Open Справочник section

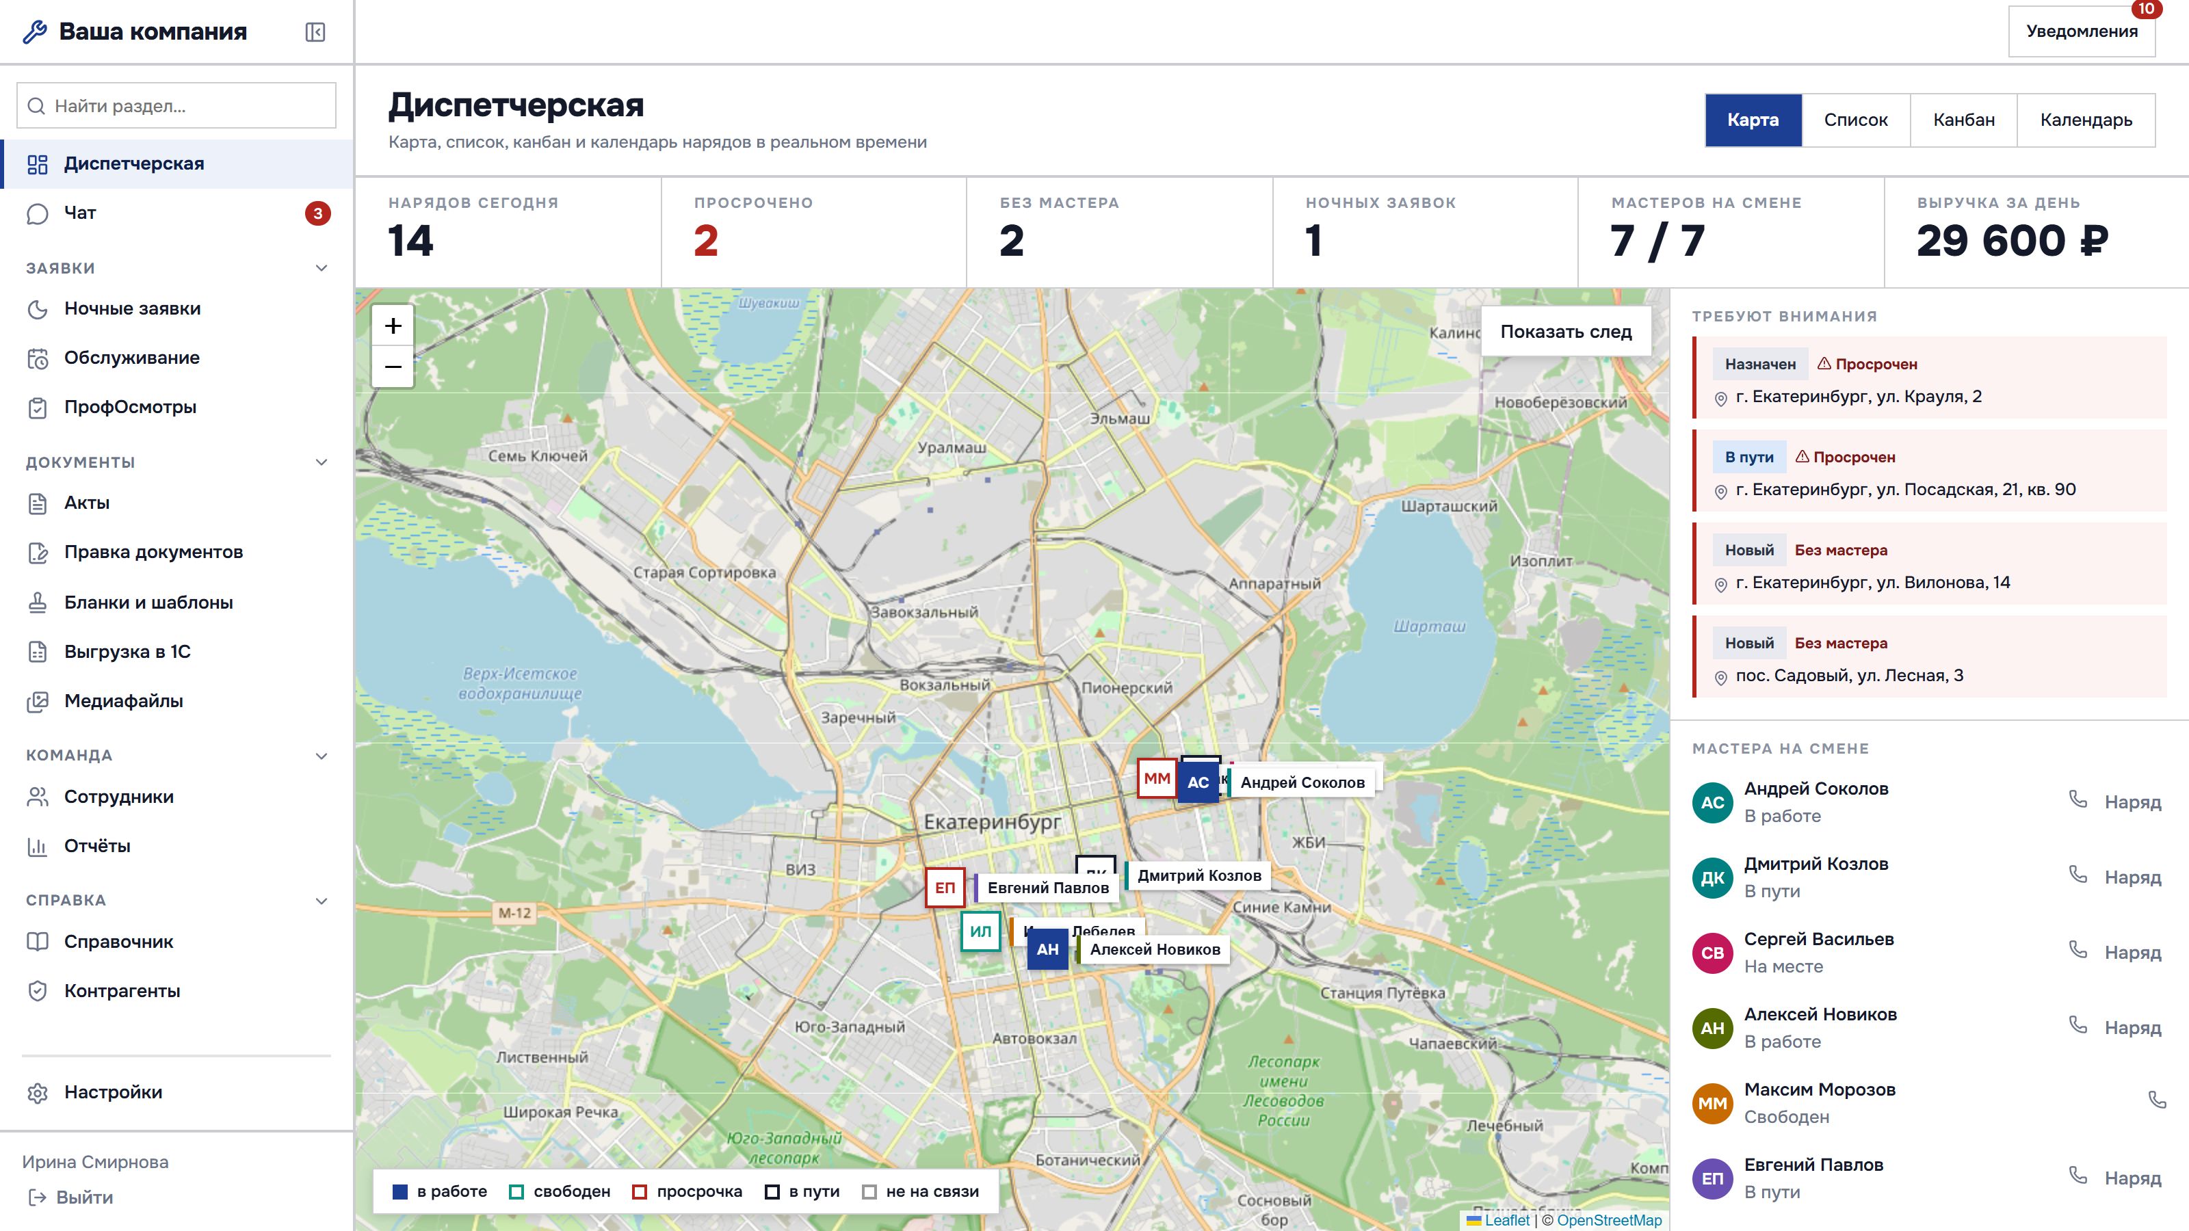(x=176, y=943)
